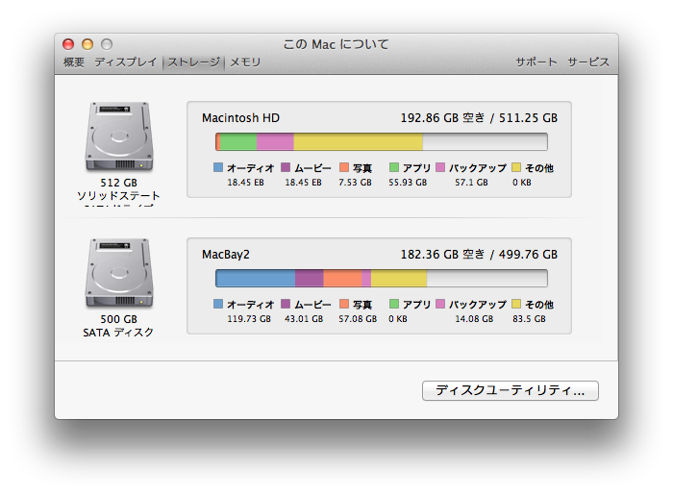Click the 512 GB drive label
Viewport: 673px width, 495px height.
click(x=119, y=183)
